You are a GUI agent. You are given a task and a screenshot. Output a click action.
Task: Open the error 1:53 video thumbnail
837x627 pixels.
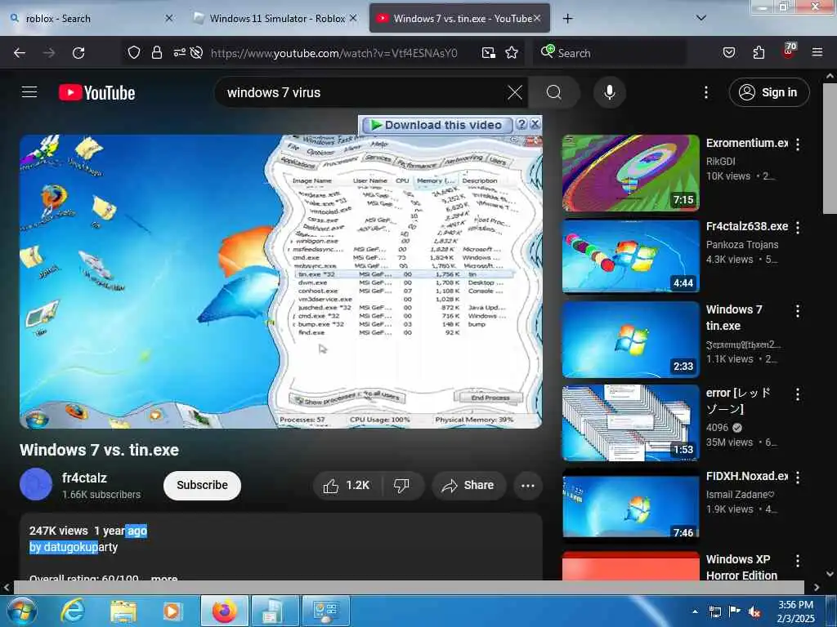click(x=630, y=423)
